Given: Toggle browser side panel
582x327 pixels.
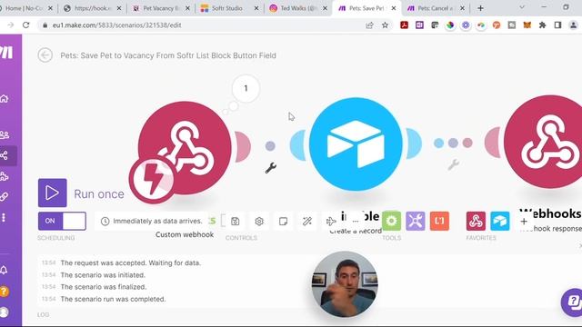Looking at the screenshot, I should 557,25.
